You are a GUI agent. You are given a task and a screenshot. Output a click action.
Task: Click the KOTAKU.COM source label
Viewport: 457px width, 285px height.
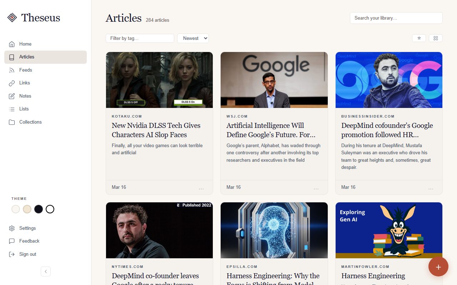127,116
